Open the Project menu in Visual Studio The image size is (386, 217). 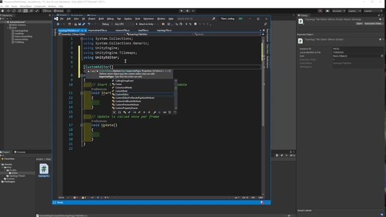coord(92,19)
